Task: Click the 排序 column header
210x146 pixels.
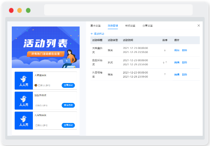Action: click(x=165, y=40)
